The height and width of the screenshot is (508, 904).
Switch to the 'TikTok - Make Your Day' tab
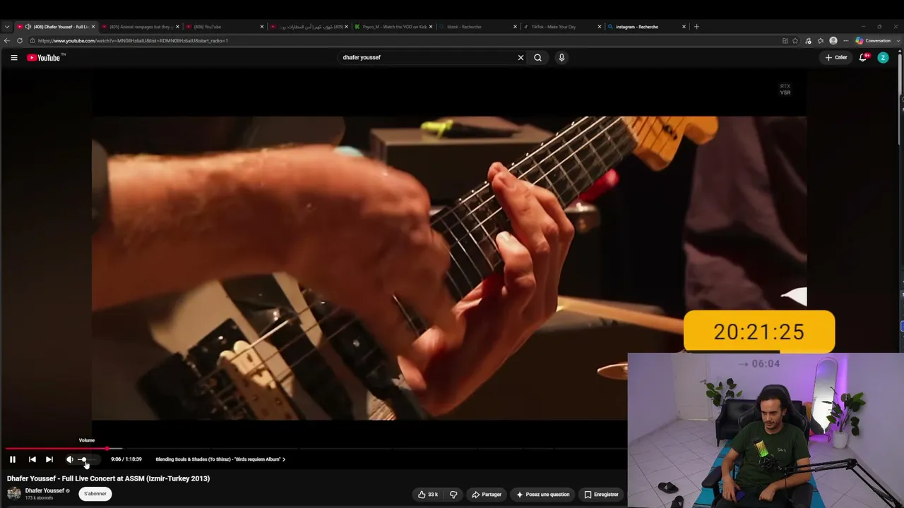click(561, 27)
